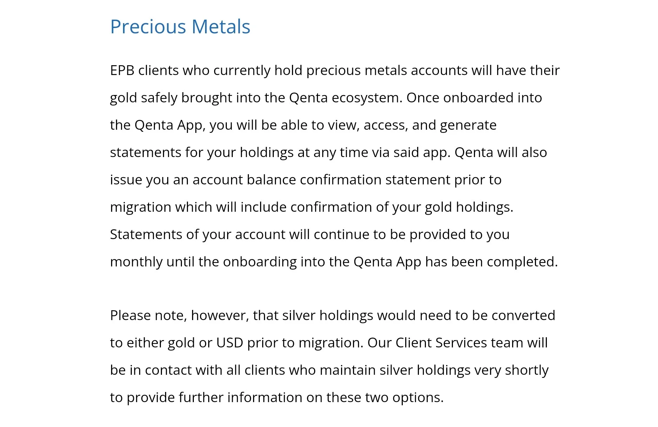Click the word "monthly"

pos(136,262)
